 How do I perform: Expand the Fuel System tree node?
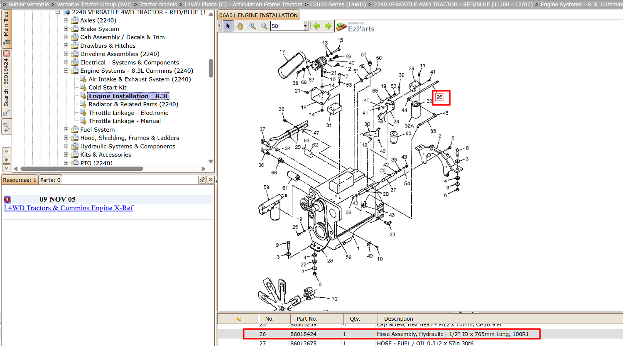tap(66, 129)
